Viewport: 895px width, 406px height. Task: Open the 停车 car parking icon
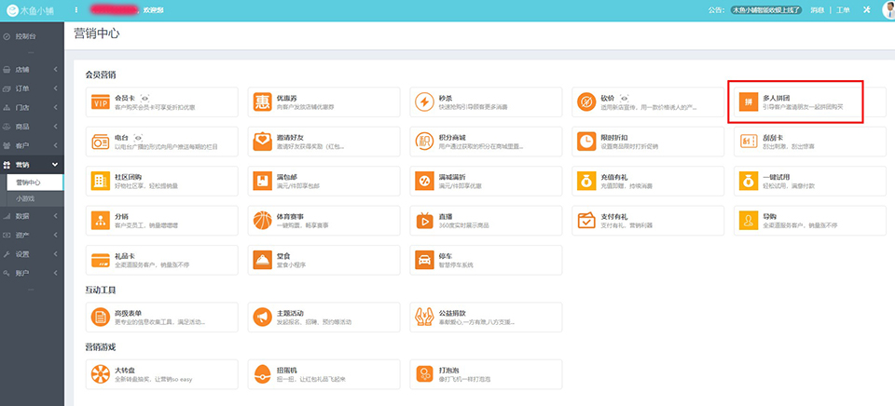(424, 259)
